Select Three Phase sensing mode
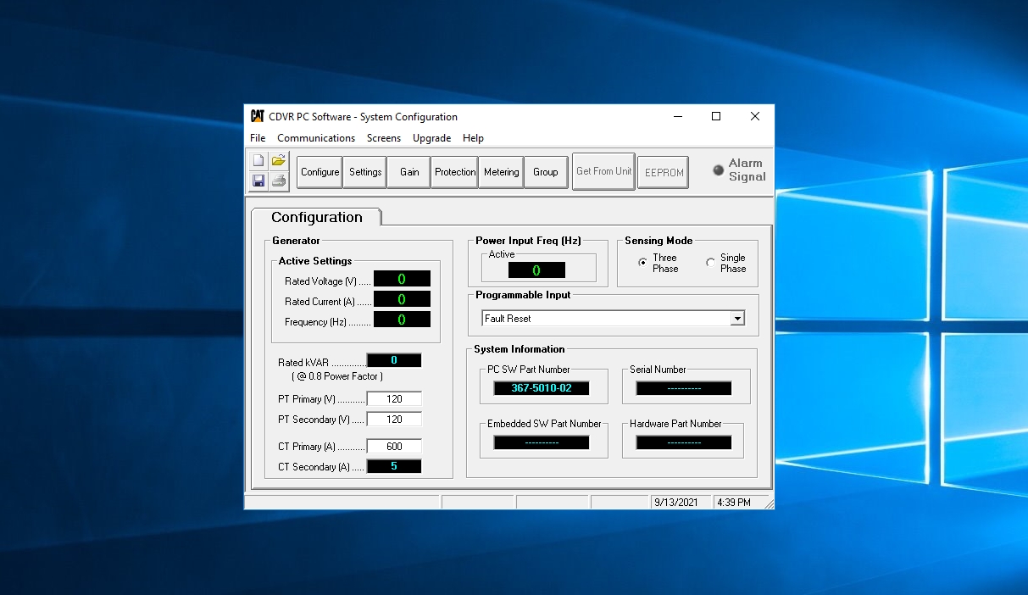Image resolution: width=1028 pixels, height=595 pixels. tap(642, 262)
